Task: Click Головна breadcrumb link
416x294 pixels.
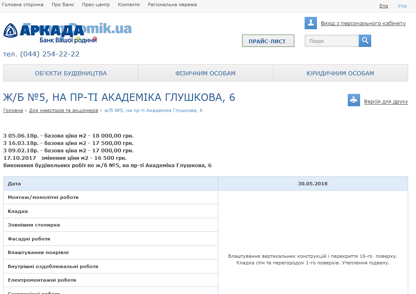Action: tap(13, 110)
